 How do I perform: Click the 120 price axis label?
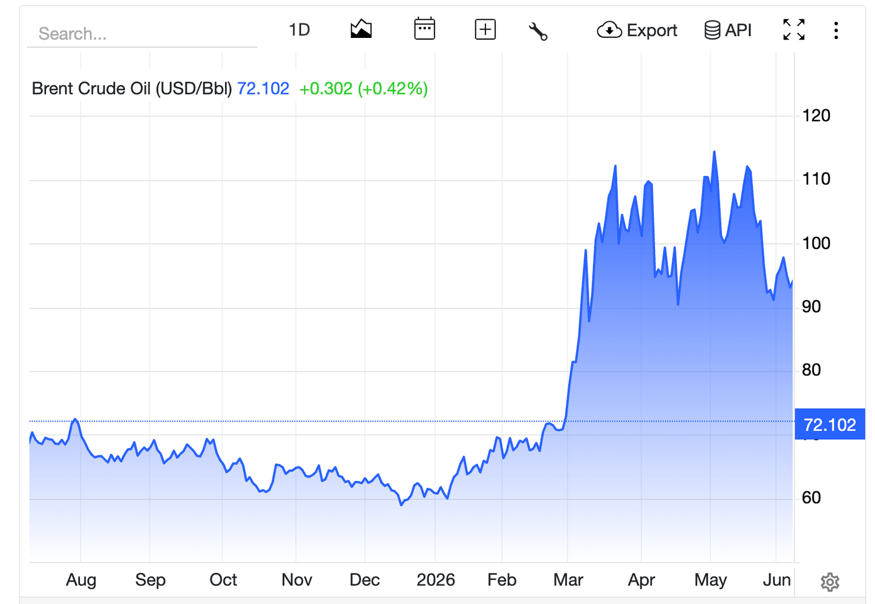(816, 115)
